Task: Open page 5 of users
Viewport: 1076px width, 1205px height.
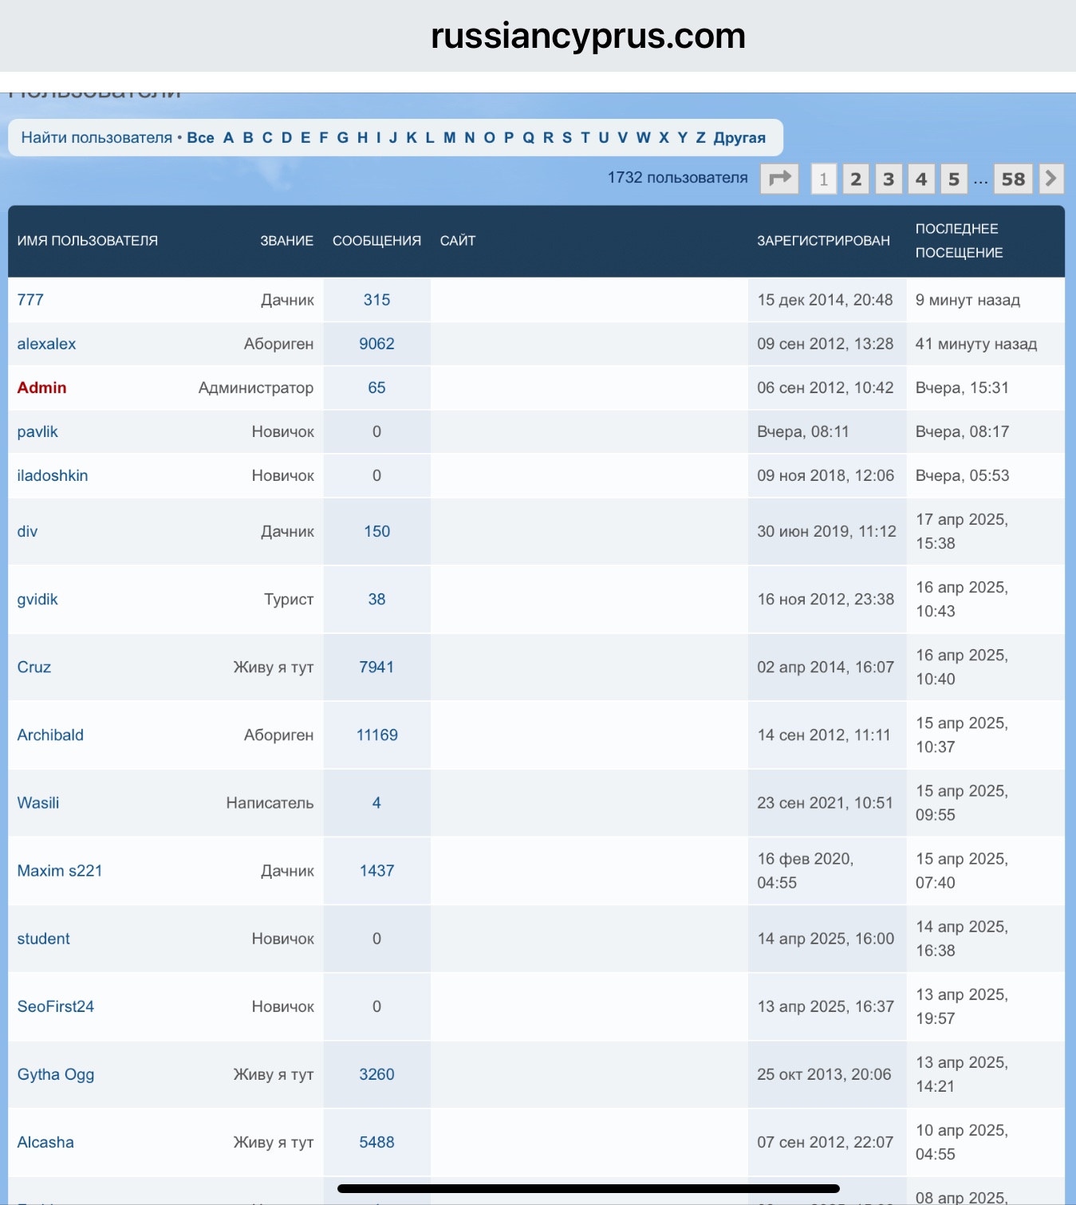Action: pos(953,179)
